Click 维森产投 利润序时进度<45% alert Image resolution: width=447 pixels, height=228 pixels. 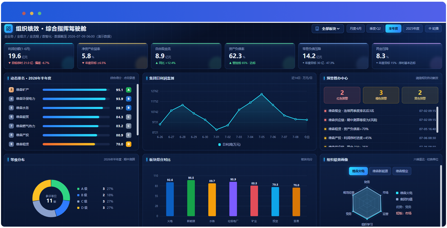[379, 138]
